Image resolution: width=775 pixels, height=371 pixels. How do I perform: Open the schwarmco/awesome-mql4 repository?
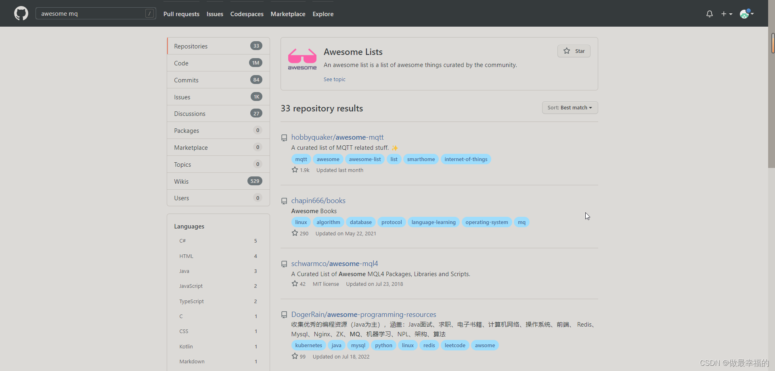[335, 264]
